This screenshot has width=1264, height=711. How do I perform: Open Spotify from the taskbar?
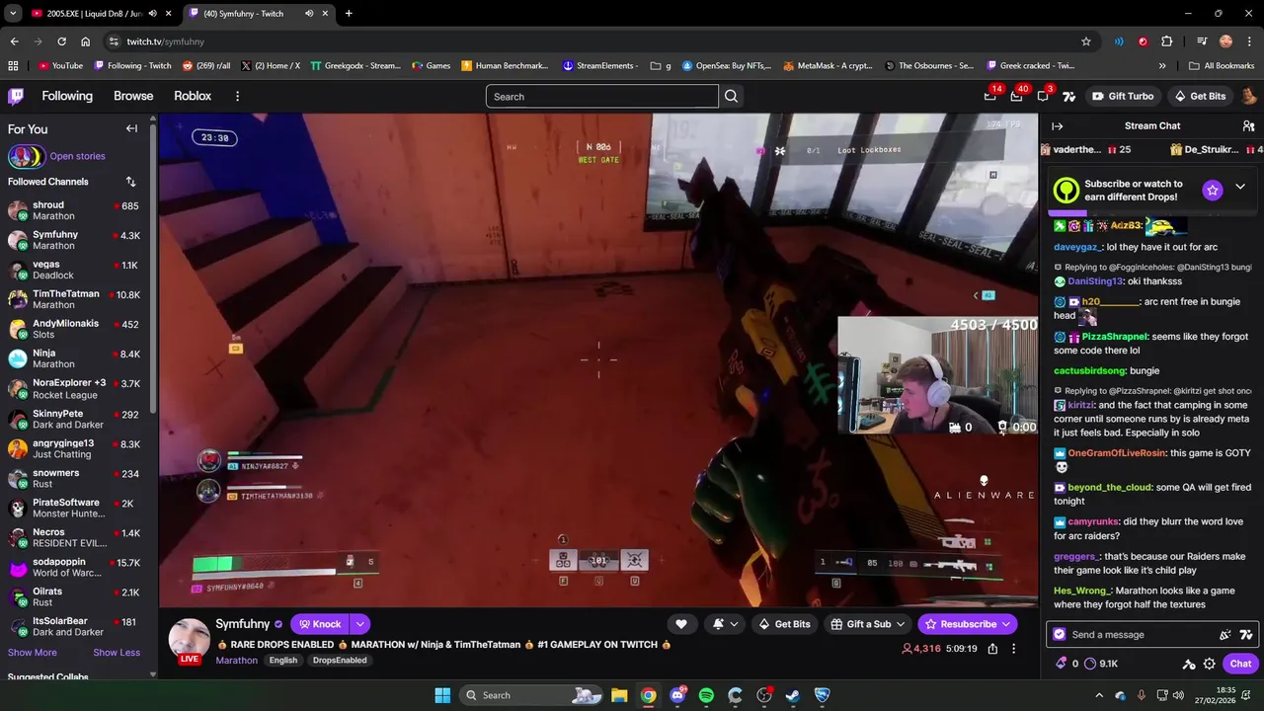[706, 695]
